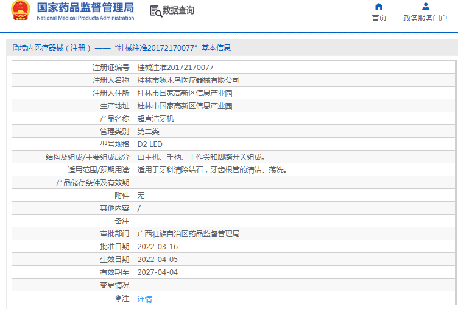The image size is (458, 309).
Task: Click the 产品名称 label
Action: (x=114, y=119)
